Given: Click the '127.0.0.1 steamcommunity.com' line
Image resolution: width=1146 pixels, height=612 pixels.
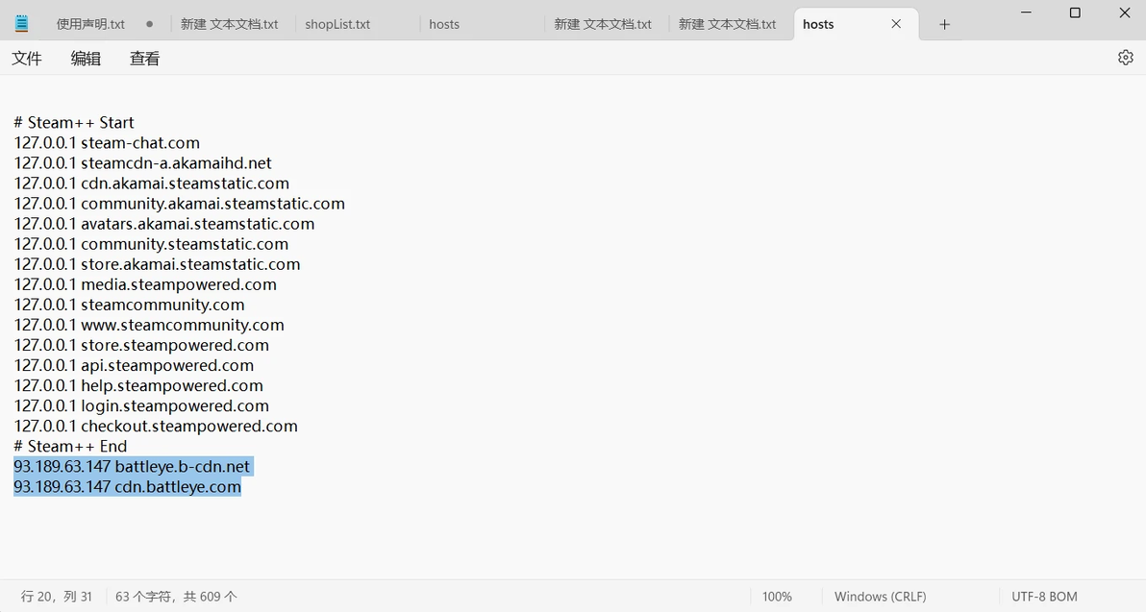Looking at the screenshot, I should point(129,305).
